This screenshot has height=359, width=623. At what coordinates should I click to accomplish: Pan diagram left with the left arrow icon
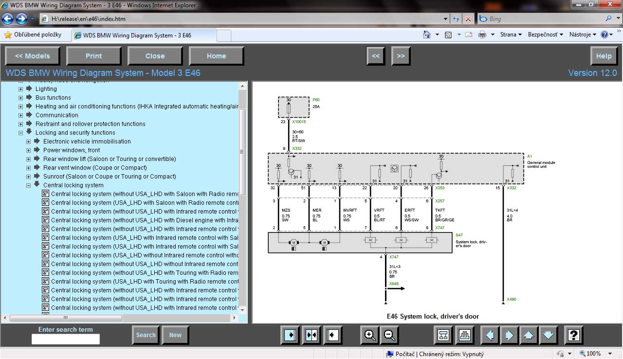click(490, 335)
